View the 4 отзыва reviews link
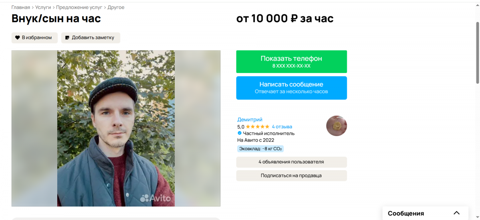The width and height of the screenshot is (480, 220). pyautogui.click(x=282, y=127)
